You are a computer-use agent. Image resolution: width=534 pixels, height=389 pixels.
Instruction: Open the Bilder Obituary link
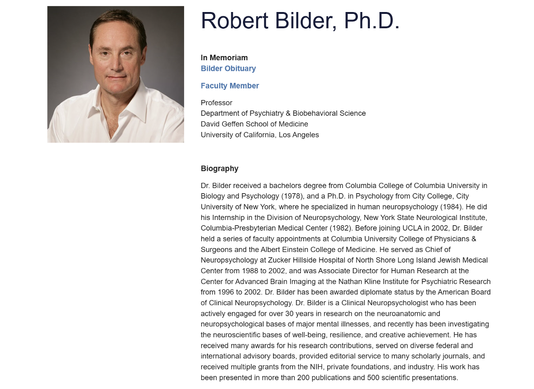[x=228, y=69]
